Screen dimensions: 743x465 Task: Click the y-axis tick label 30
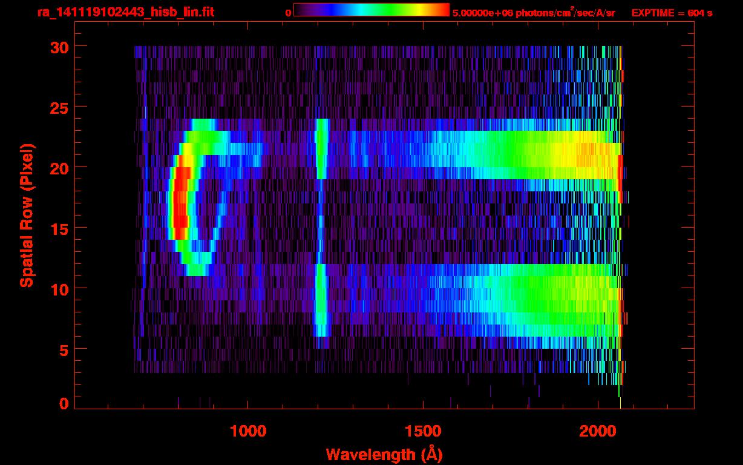(x=59, y=47)
